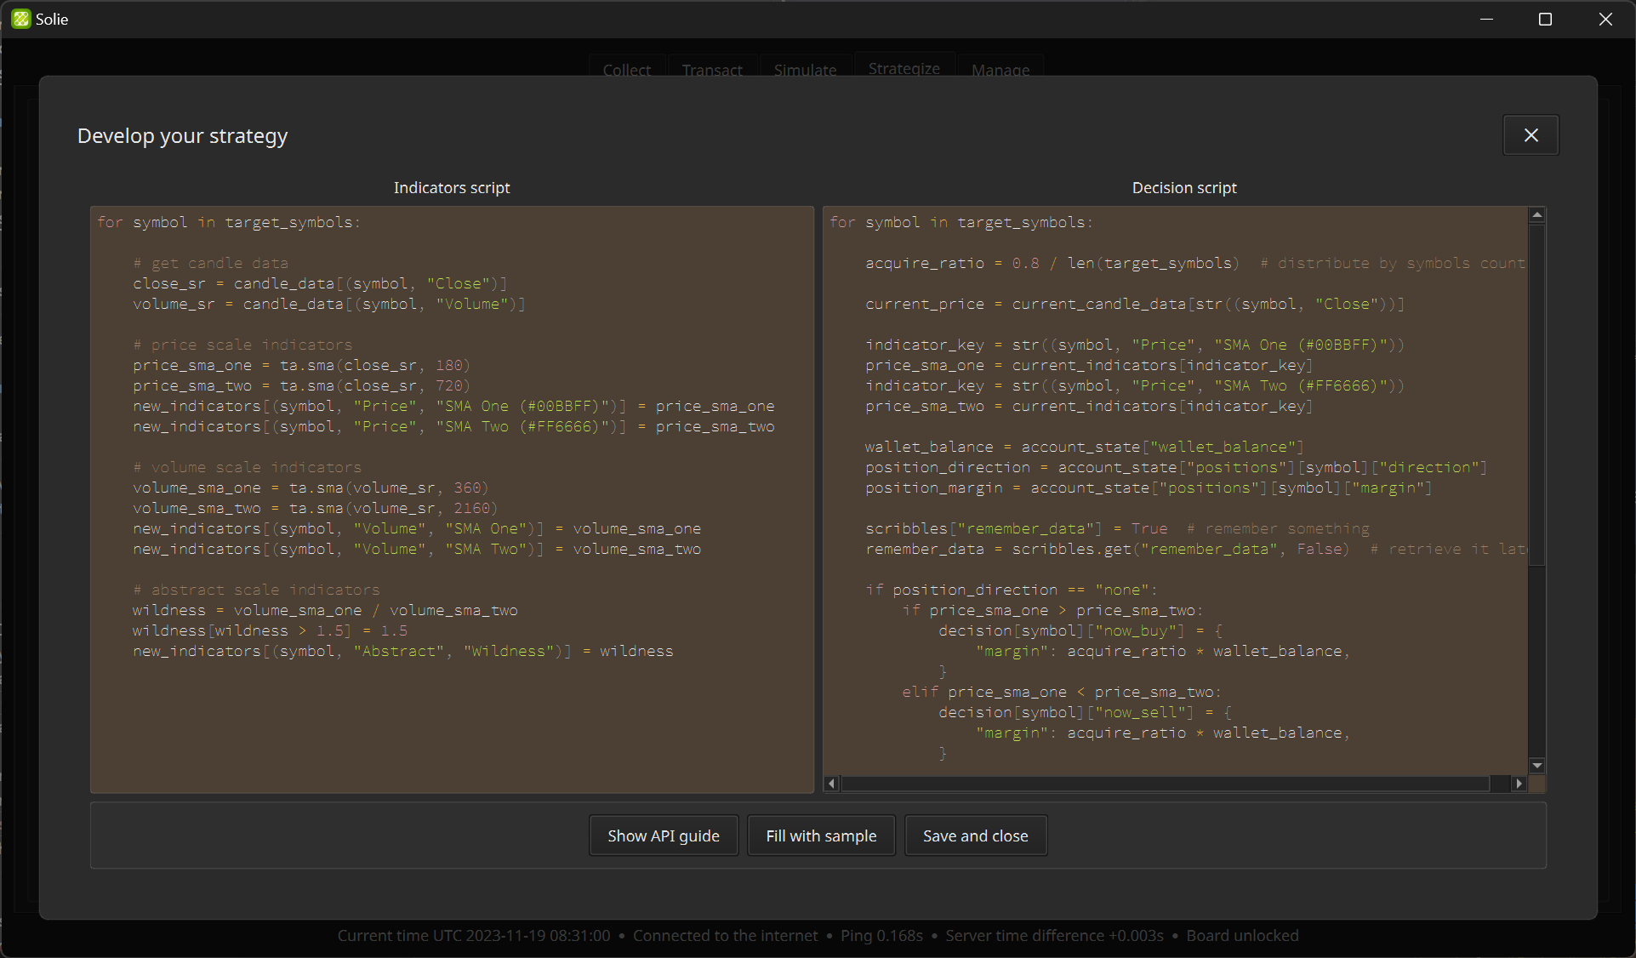Click the horizontal scrollbar of Decision script
The width and height of the screenshot is (1636, 958).
pos(1165,784)
